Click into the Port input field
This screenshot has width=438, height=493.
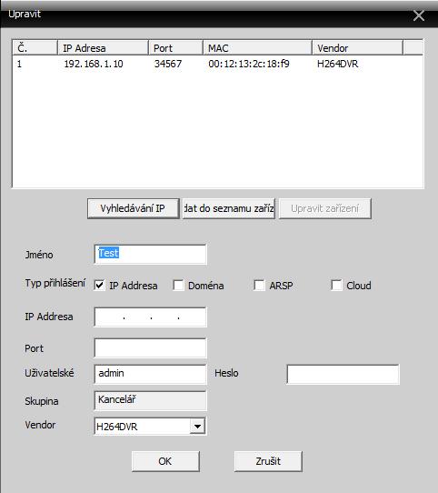[x=150, y=348]
